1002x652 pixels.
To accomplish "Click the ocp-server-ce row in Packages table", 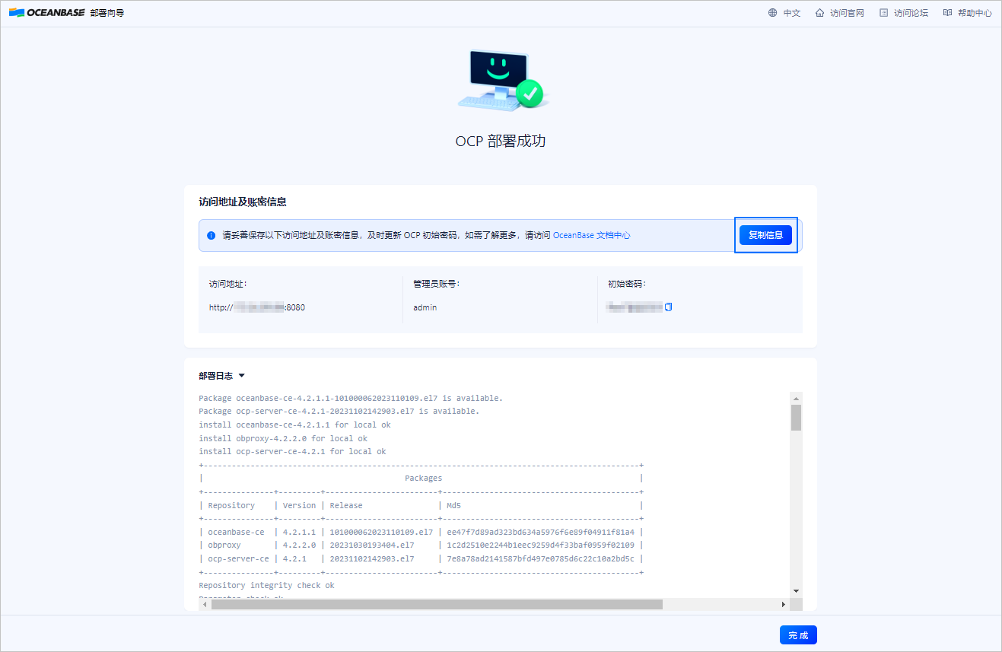I will pyautogui.click(x=421, y=558).
